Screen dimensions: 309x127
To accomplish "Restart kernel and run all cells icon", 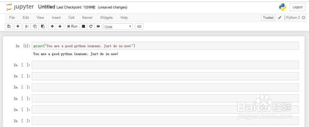I will 98,27.
